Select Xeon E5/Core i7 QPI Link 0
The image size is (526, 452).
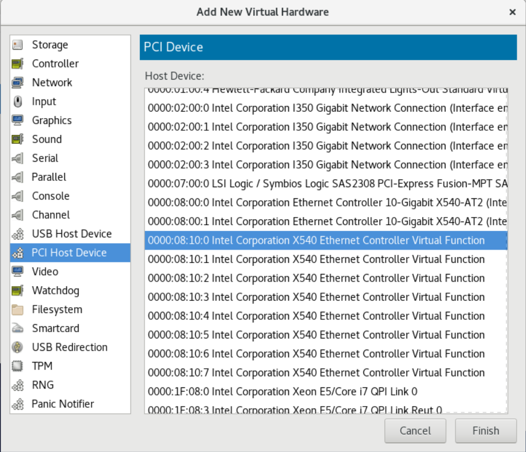point(326,392)
